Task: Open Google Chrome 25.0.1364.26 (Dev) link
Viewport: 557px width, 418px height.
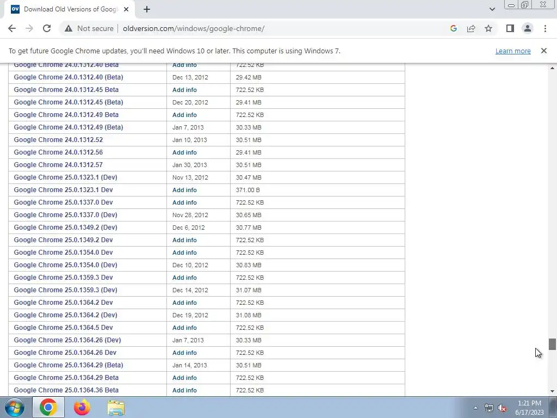Action: pos(67,340)
